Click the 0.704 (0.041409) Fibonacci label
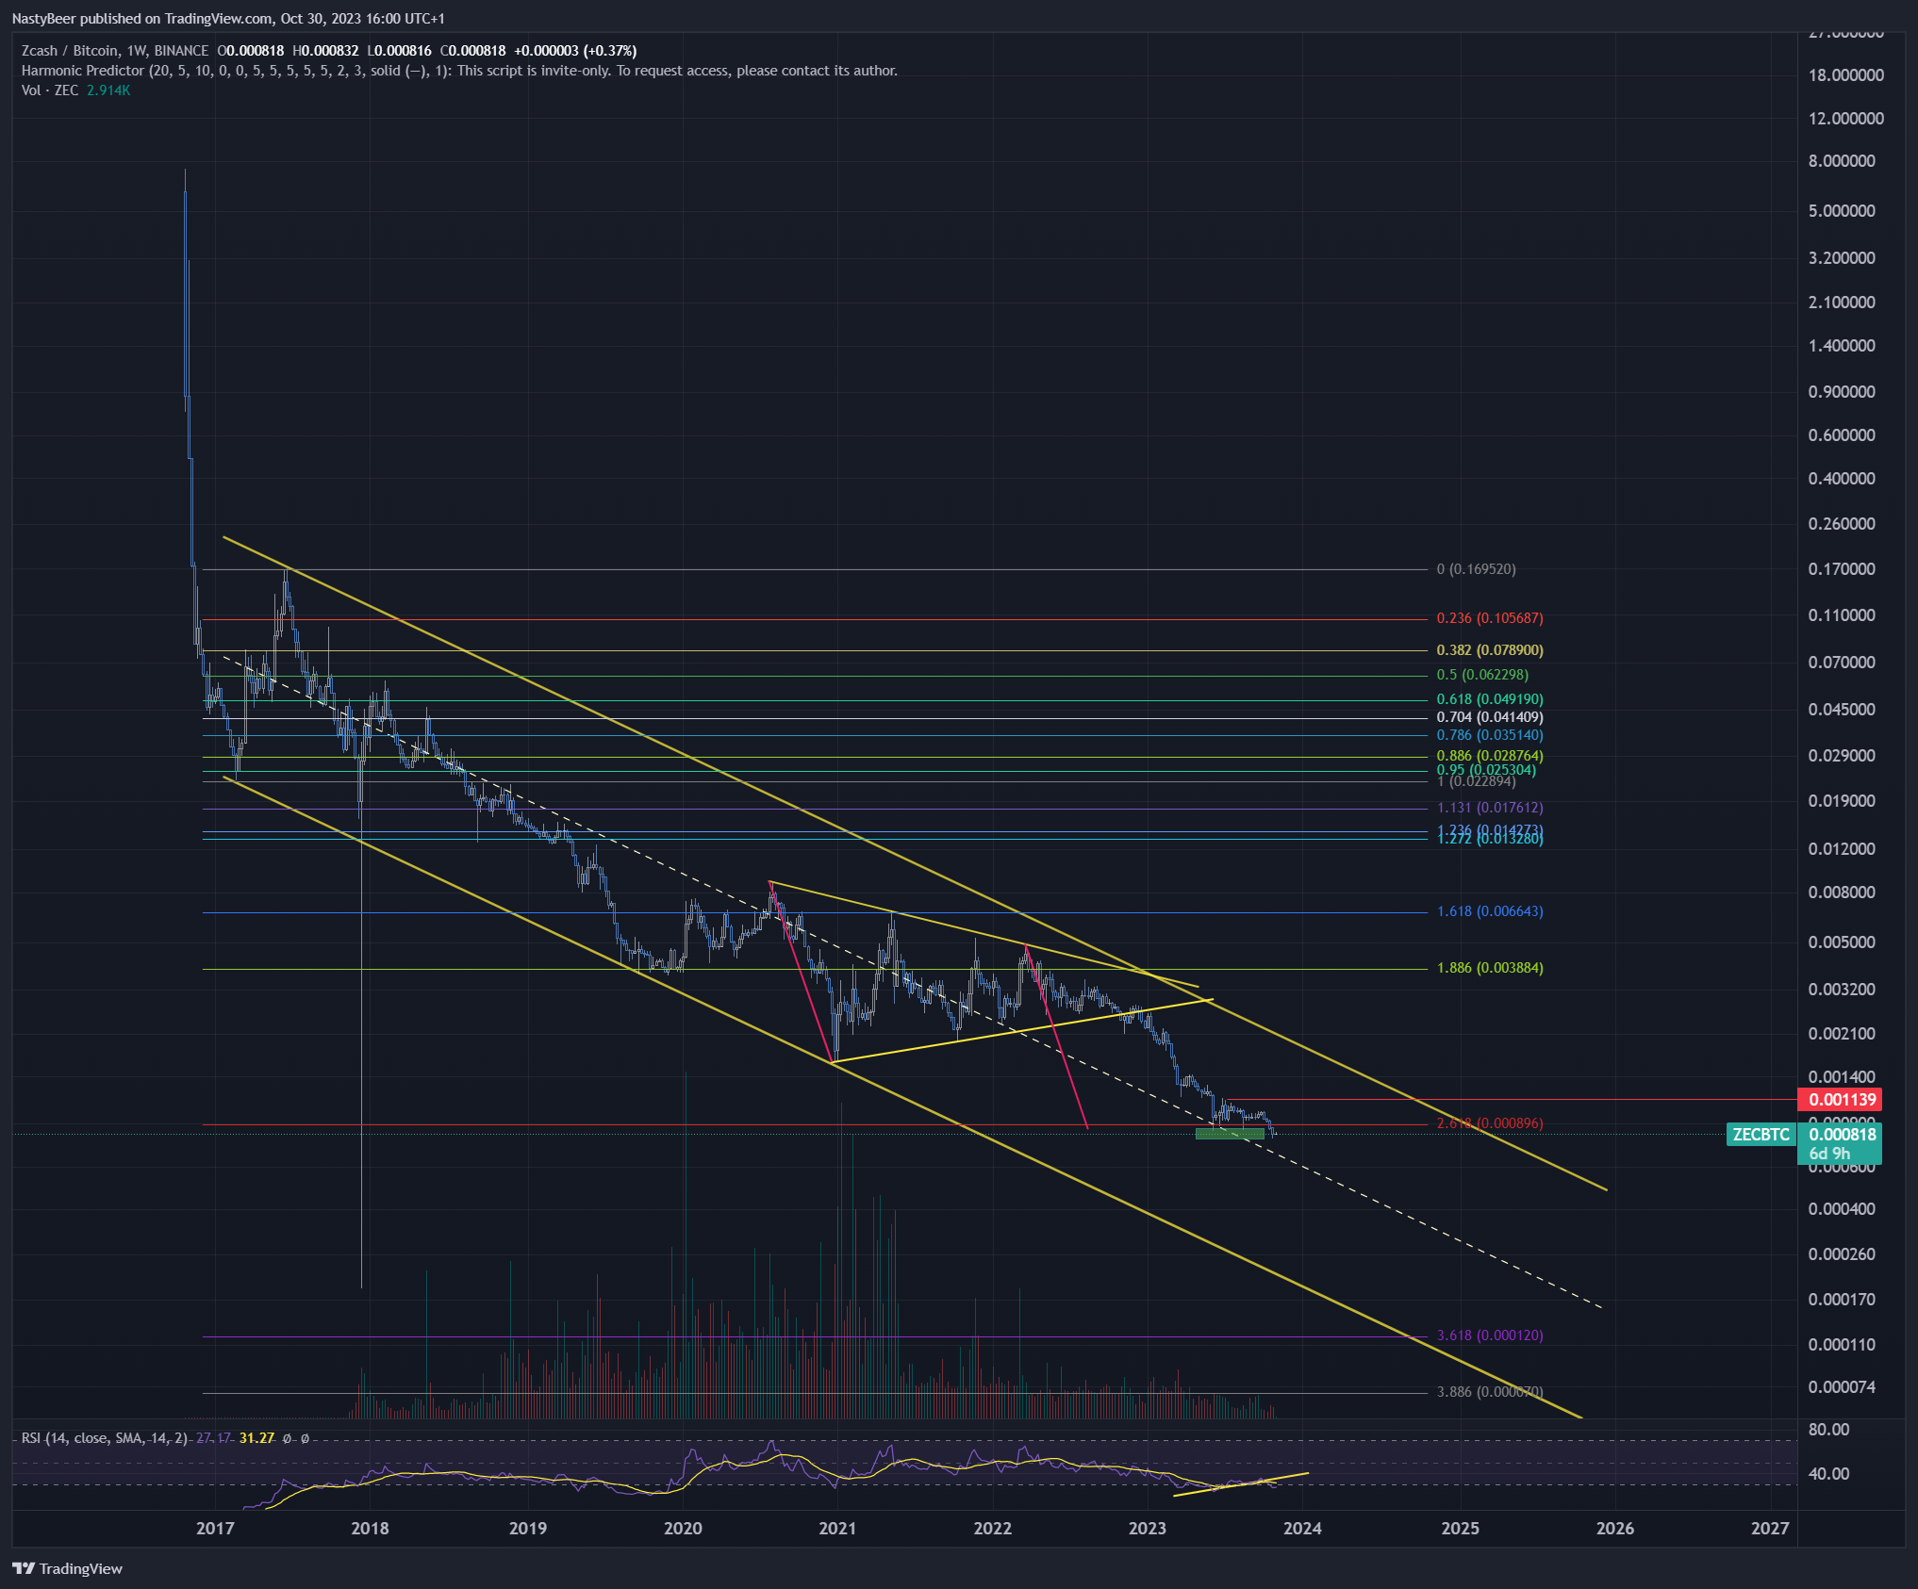This screenshot has height=1589, width=1918. (1490, 717)
